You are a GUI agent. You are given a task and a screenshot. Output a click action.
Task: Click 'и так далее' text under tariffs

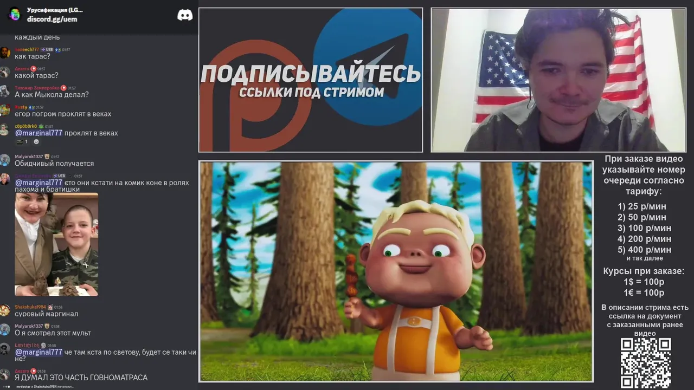(645, 258)
